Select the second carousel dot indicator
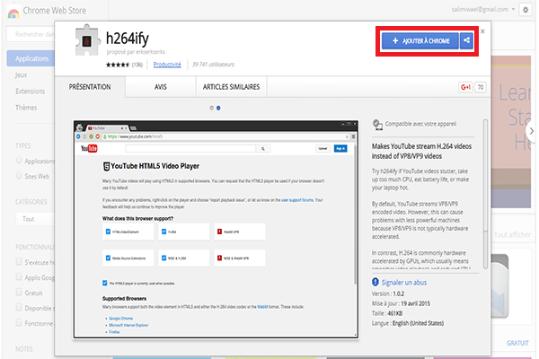This screenshot has height=359, width=539. pos(218,108)
